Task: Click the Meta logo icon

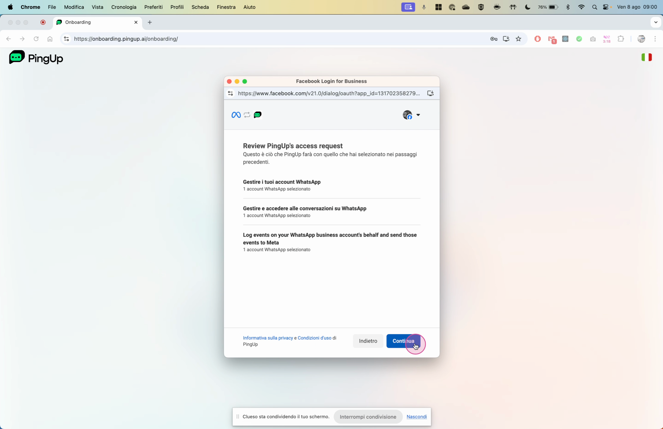Action: click(x=236, y=115)
